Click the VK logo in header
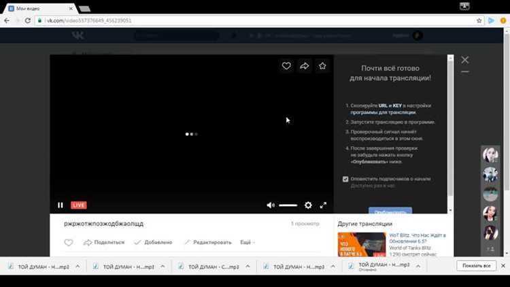The height and width of the screenshot is (287, 510). click(x=78, y=35)
